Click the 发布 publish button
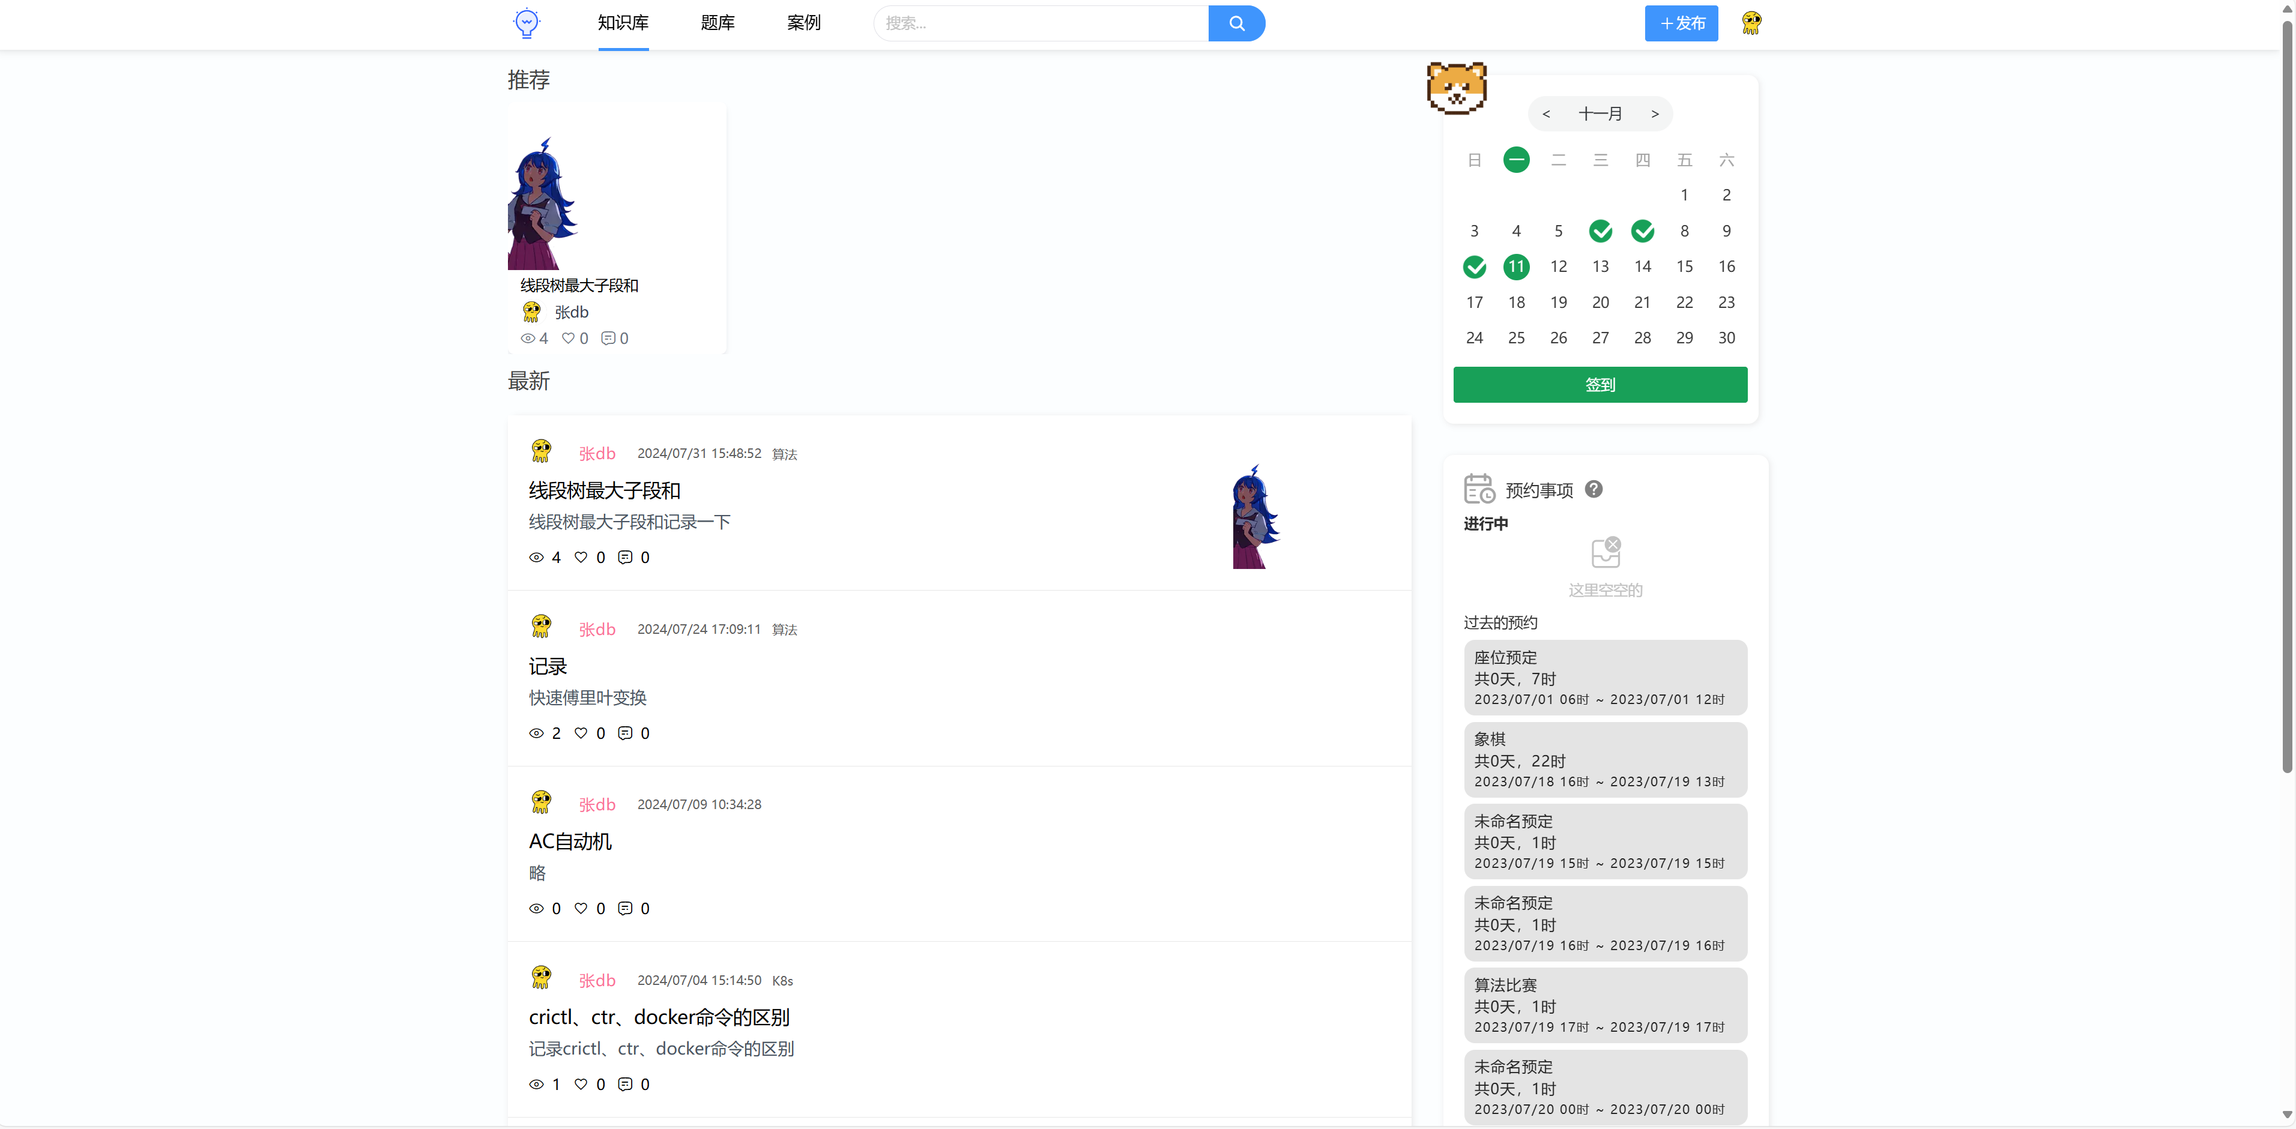 1681,23
